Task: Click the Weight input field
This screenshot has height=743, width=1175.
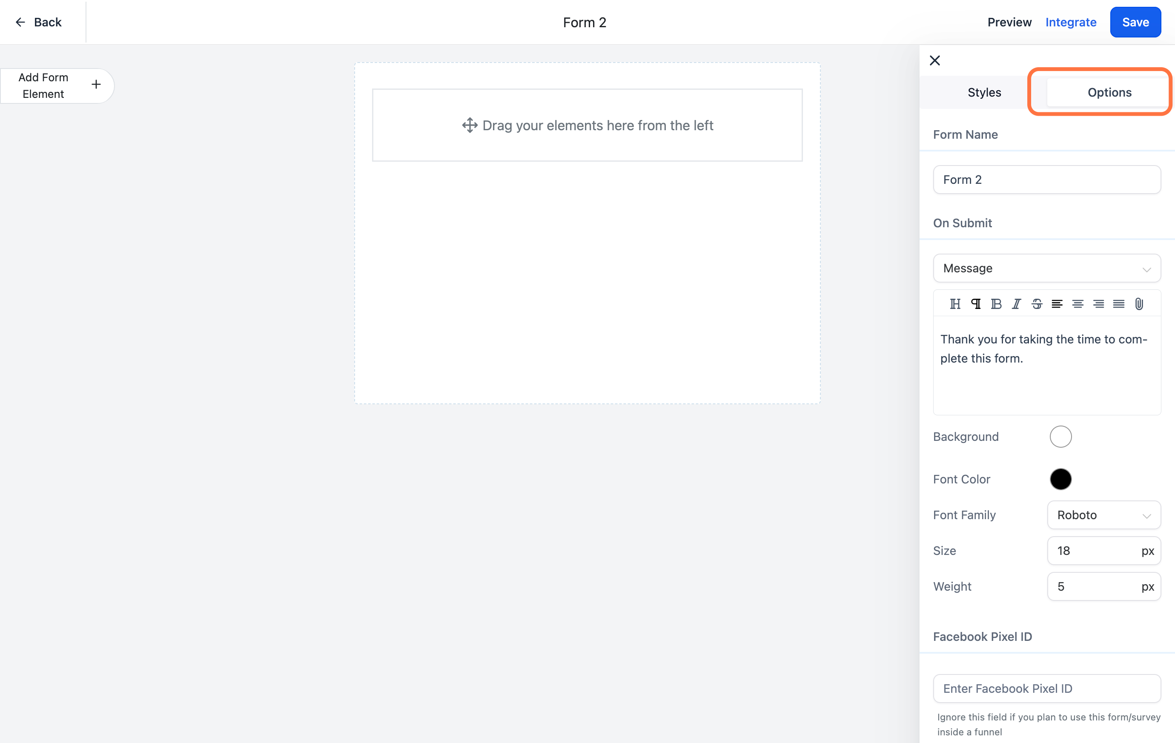Action: point(1104,586)
